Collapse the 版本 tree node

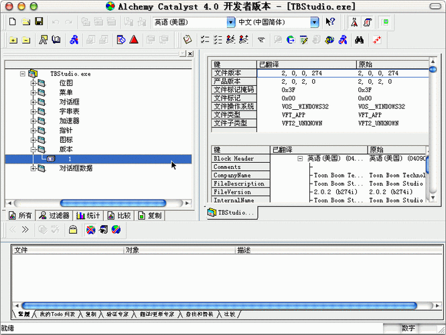point(33,149)
